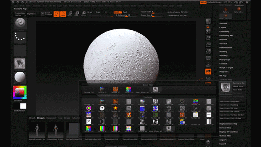The image size is (261, 147).
Task: Open the current brush thumbnail
Action: pyautogui.click(x=20, y=24)
